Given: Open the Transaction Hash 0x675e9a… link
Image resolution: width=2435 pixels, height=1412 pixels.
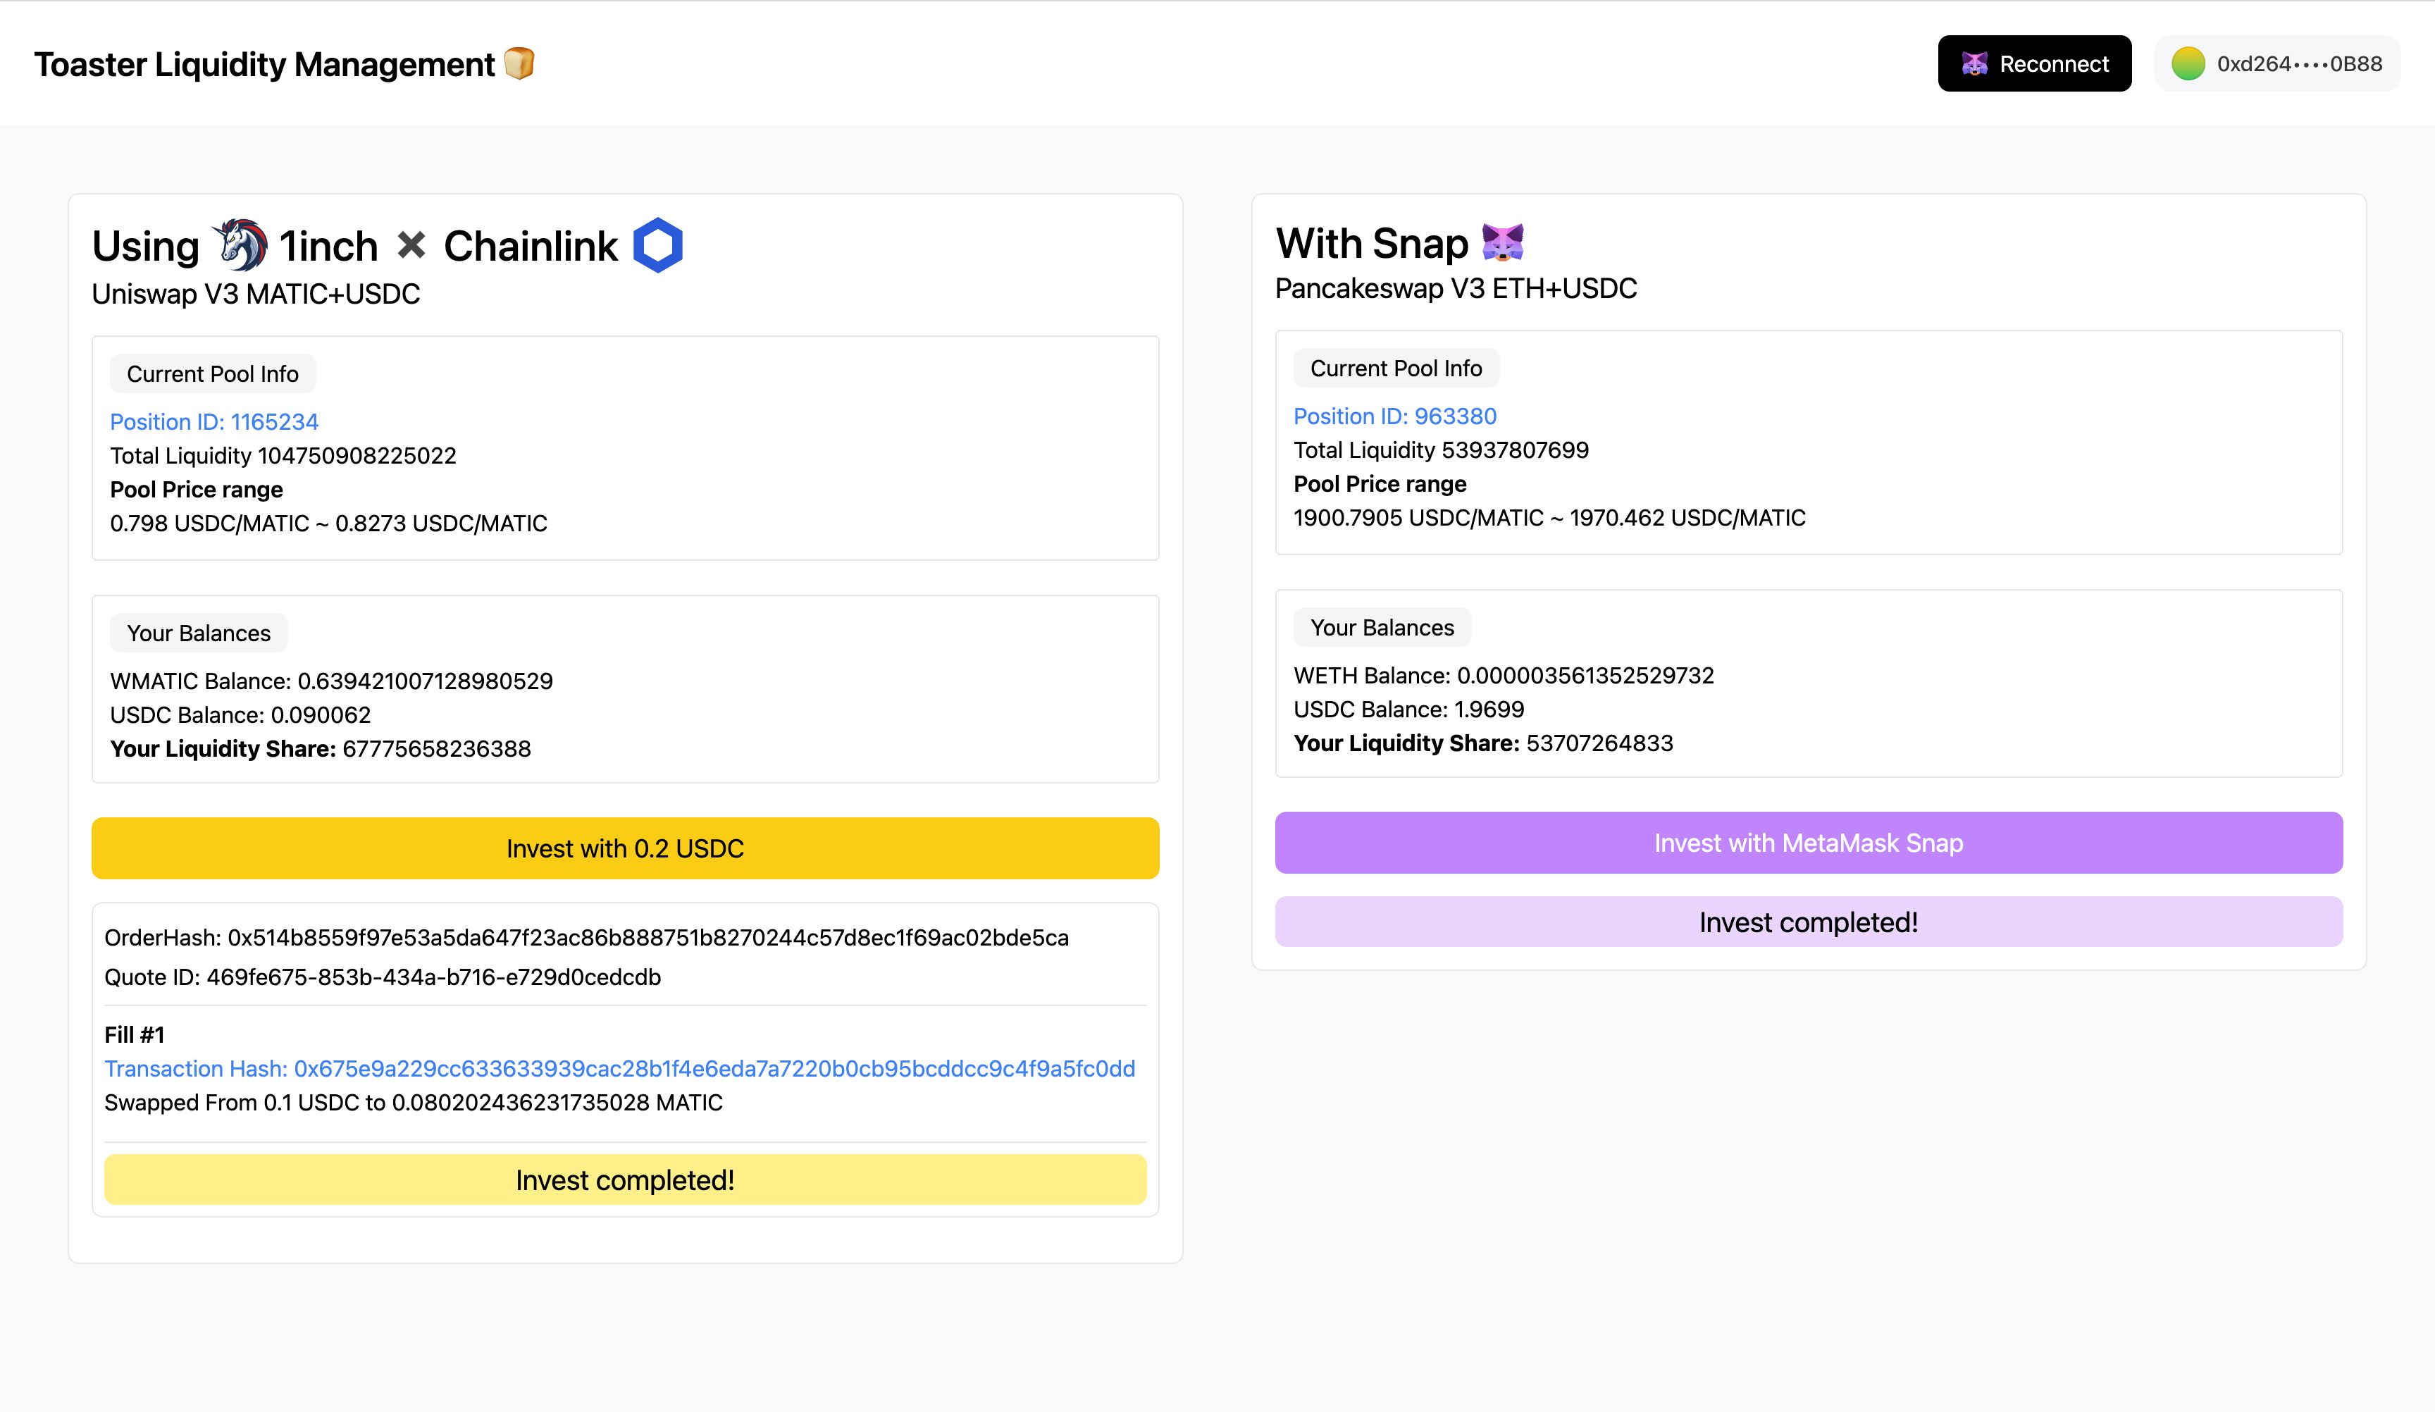Looking at the screenshot, I should click(x=619, y=1068).
